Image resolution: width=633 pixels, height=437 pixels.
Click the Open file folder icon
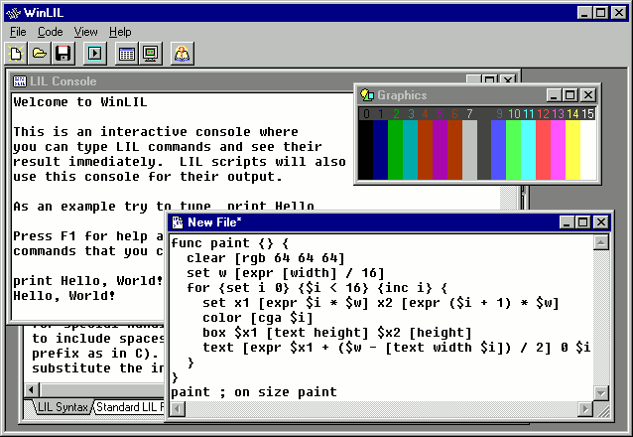click(39, 54)
